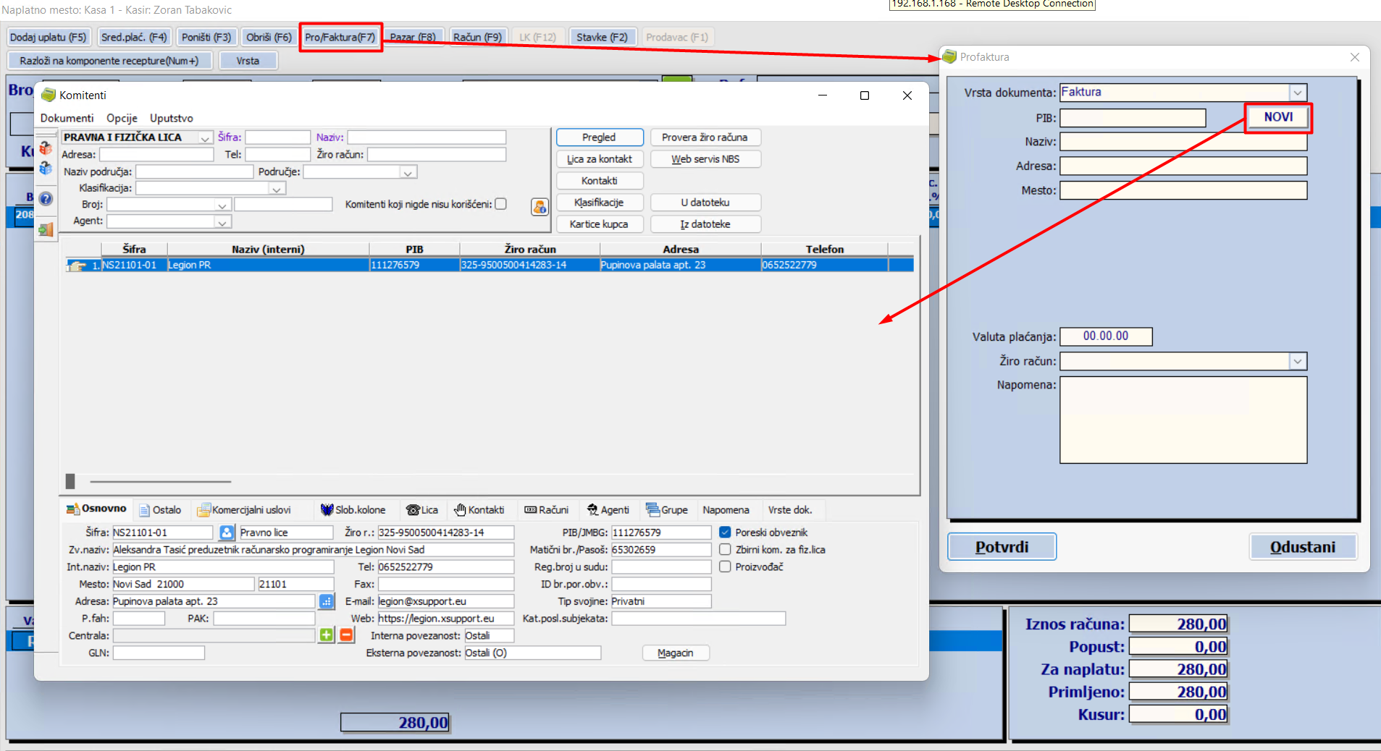The width and height of the screenshot is (1381, 751).
Task: Expand the Klasifikacija dropdown
Action: coord(277,188)
